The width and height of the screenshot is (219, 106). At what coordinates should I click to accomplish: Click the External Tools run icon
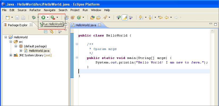53,17
